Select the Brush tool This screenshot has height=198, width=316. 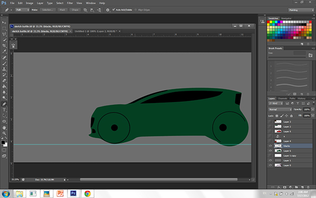[x=4, y=63]
